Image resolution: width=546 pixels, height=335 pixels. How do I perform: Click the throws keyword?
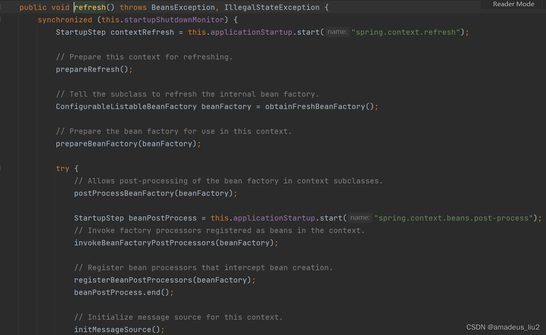point(133,7)
